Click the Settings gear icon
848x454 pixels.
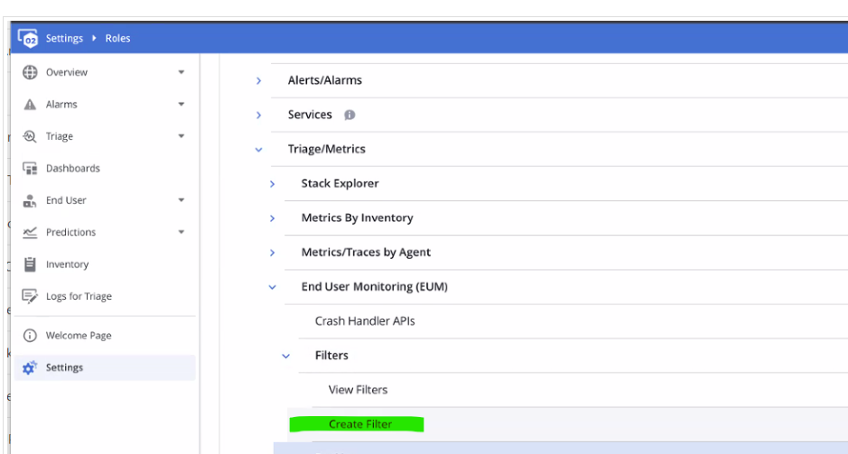(29, 367)
